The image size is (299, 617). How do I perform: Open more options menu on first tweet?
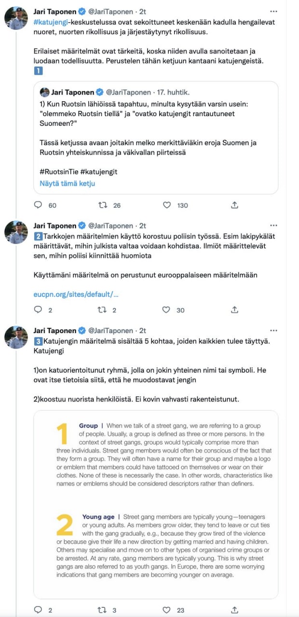point(274,11)
